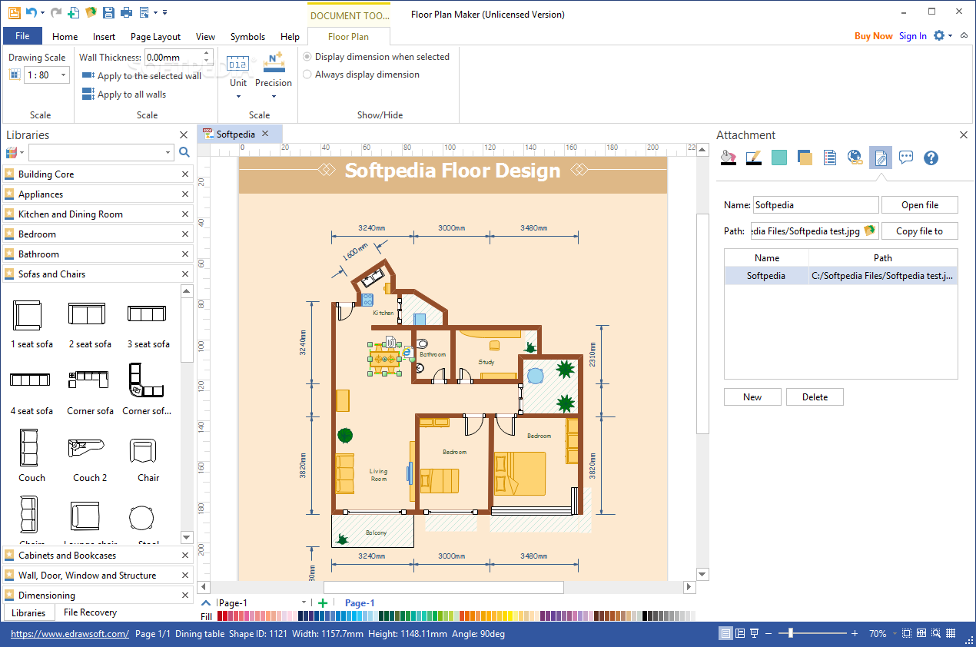Select Display dimension when selected option
Screen dimensions: 976x647
tap(376, 57)
